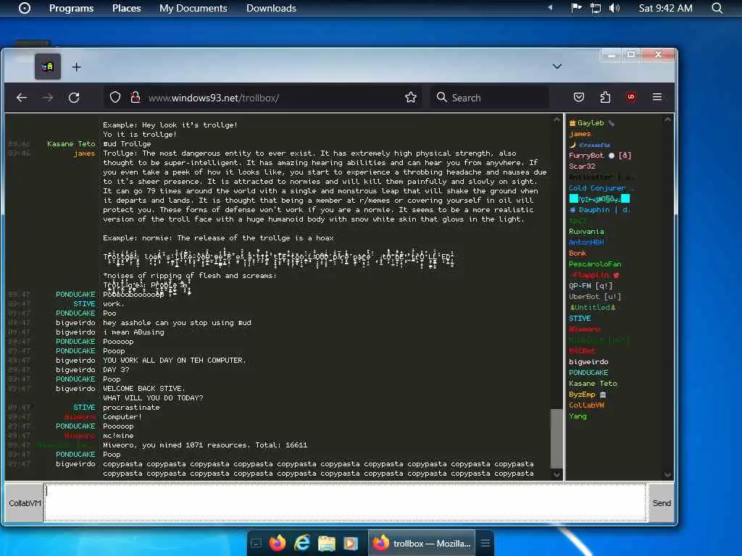742x556 pixels.
Task: Select user Yang in the user list
Action: pos(578,416)
